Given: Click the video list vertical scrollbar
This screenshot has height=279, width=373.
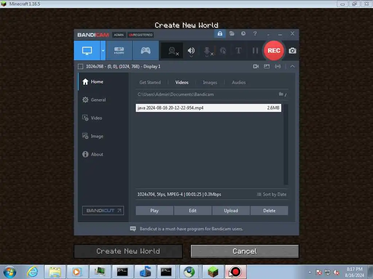Looking at the screenshot, I should point(286,144).
